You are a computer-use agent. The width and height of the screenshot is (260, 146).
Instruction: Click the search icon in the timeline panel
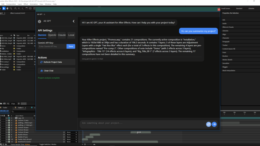click(13, 112)
